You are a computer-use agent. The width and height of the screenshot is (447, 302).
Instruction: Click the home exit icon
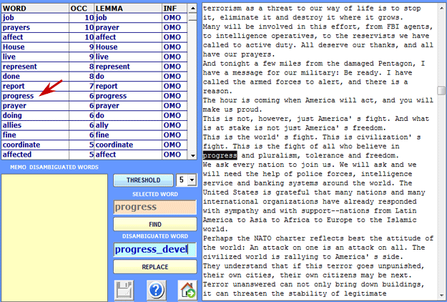[x=187, y=290]
